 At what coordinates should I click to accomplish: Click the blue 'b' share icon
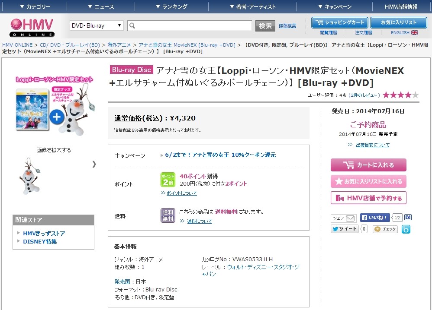[406, 229]
